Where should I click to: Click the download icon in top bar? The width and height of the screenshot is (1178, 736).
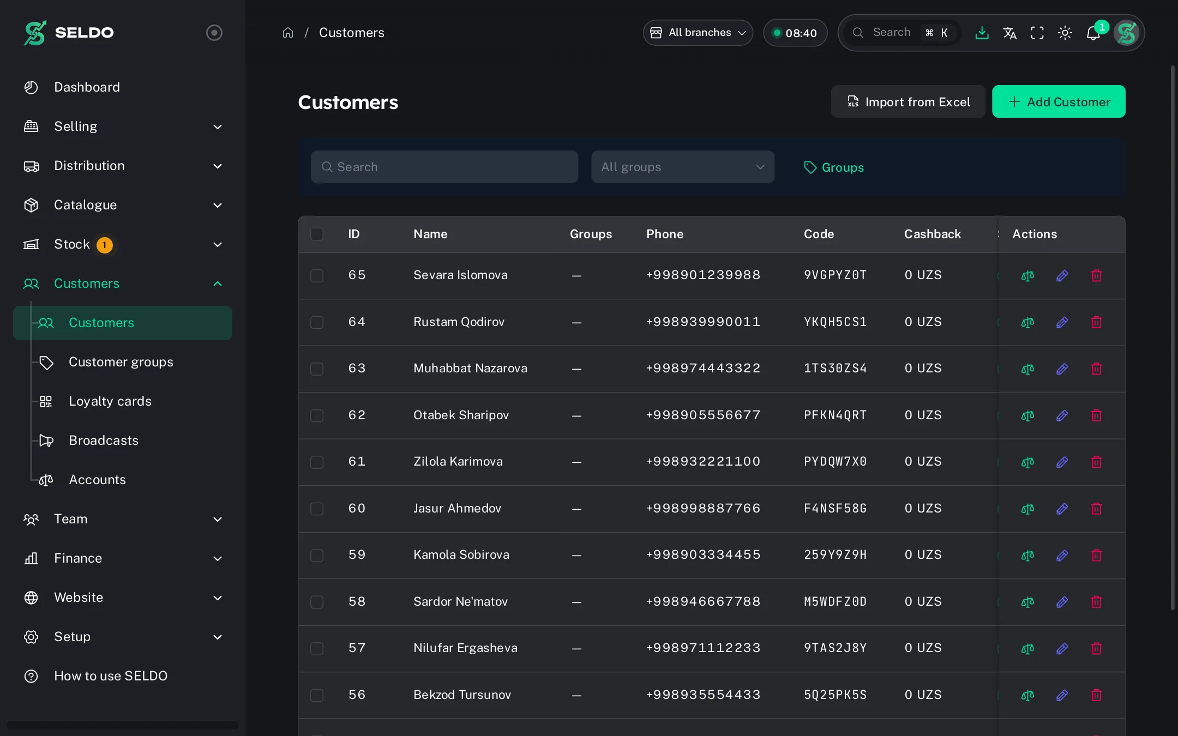coord(982,33)
